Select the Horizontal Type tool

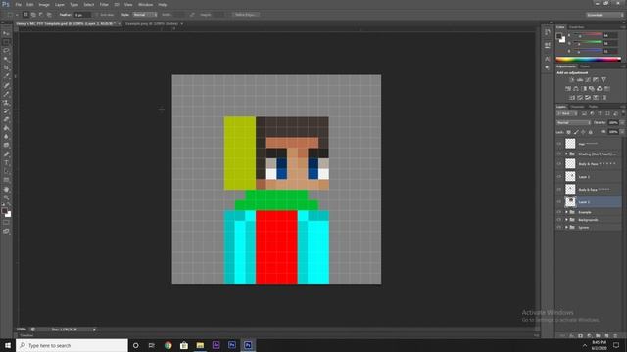[6, 163]
